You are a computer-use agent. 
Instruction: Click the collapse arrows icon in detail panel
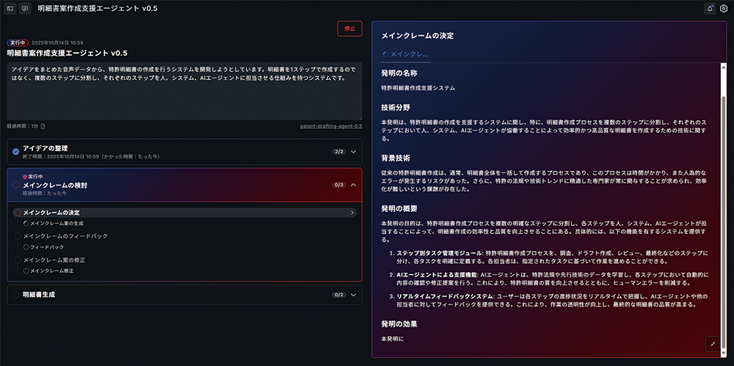[x=712, y=343]
